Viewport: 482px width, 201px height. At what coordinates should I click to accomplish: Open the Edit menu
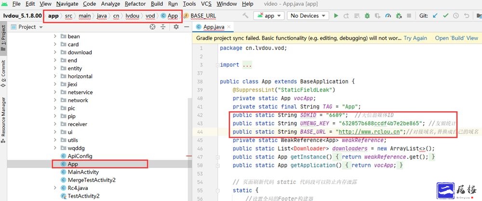[30, 4]
